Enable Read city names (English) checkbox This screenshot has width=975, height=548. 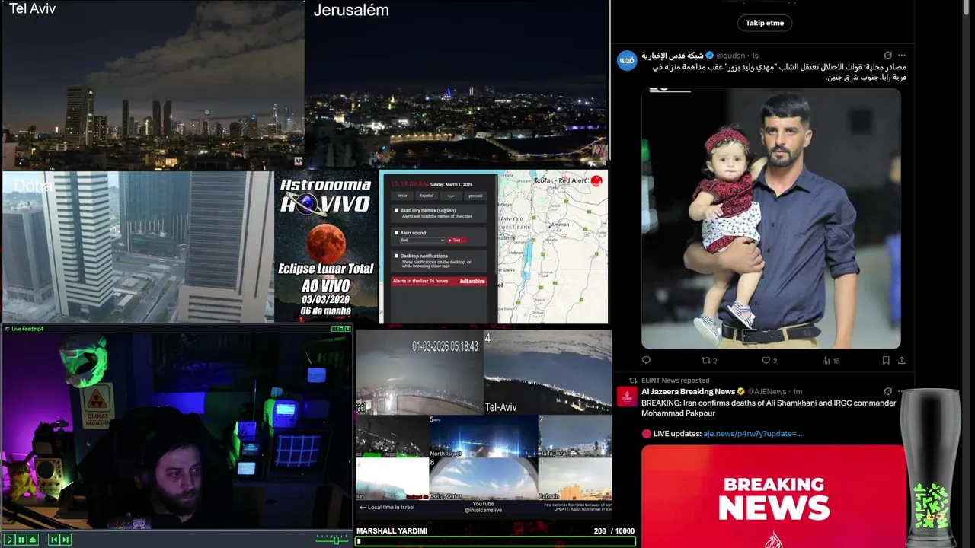tap(397, 210)
